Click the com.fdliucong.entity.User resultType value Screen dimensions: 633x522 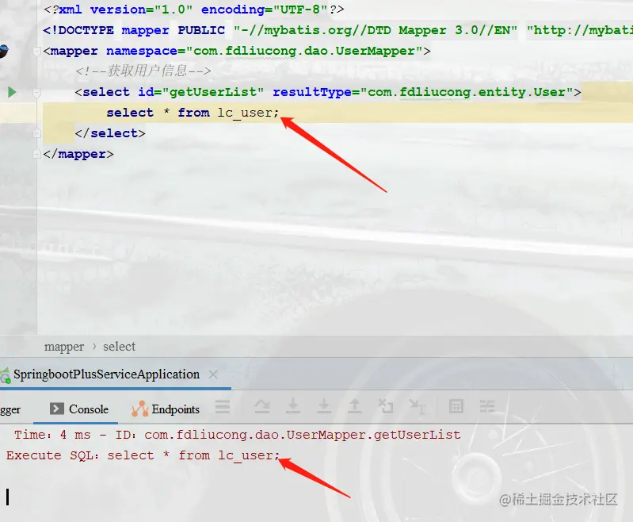466,92
